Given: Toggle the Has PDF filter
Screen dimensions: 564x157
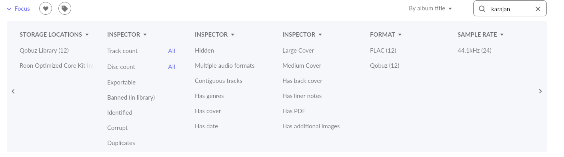Looking at the screenshot, I should pyautogui.click(x=294, y=111).
